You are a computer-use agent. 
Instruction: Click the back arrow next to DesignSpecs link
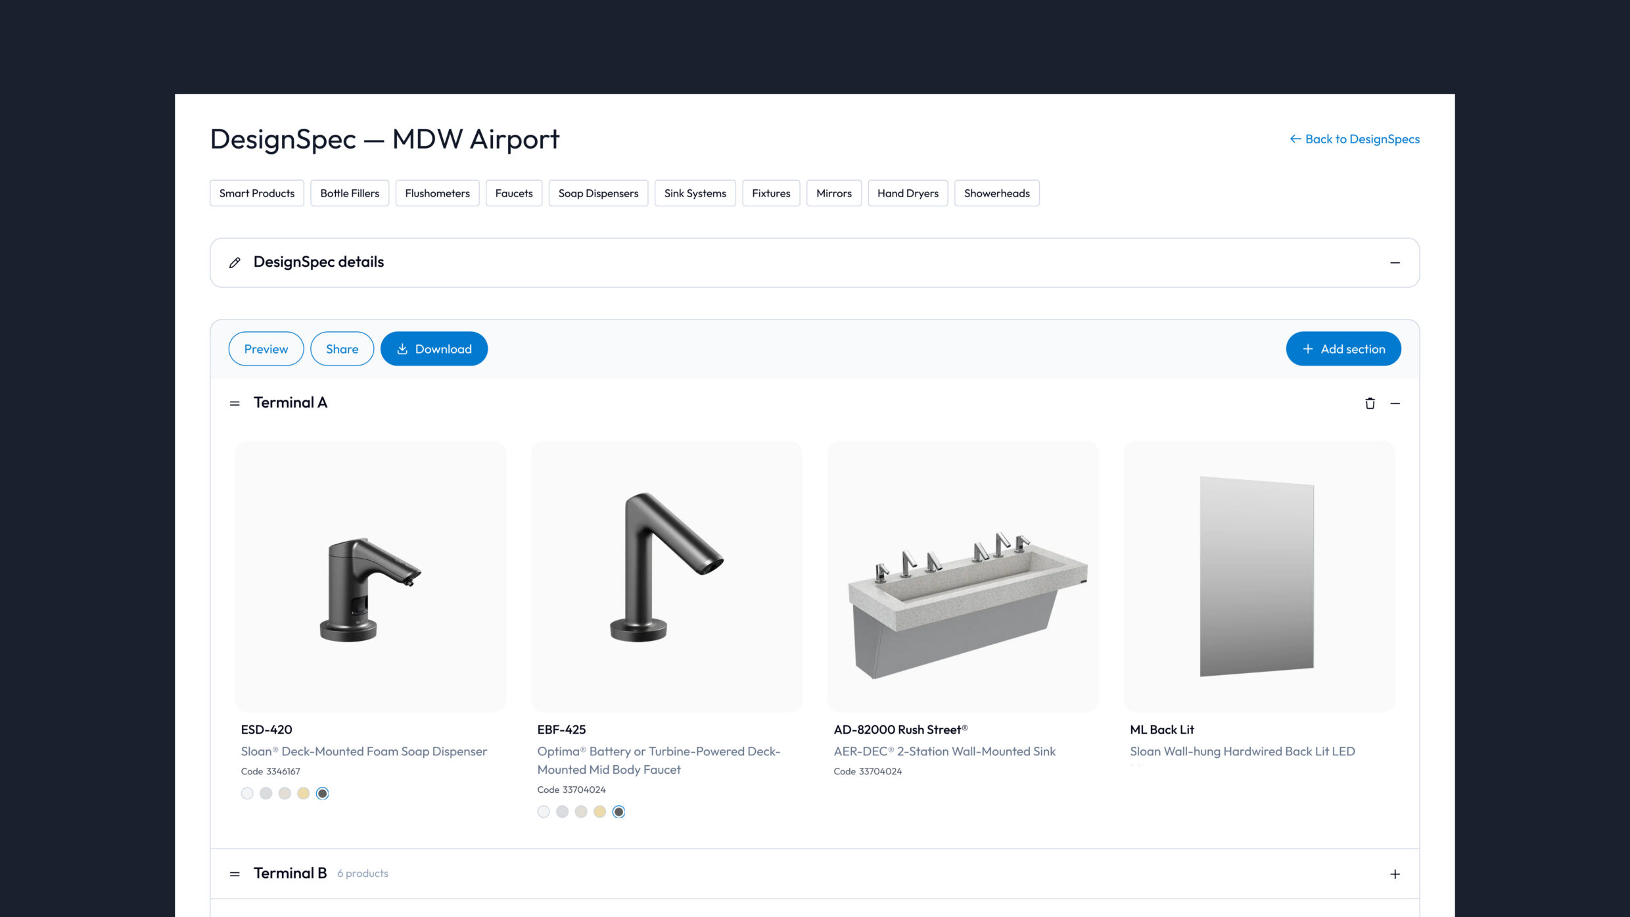[x=1295, y=139]
